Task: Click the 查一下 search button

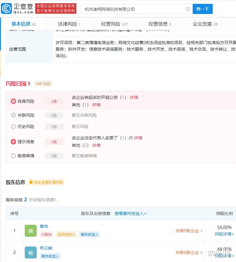Action: 203,9
